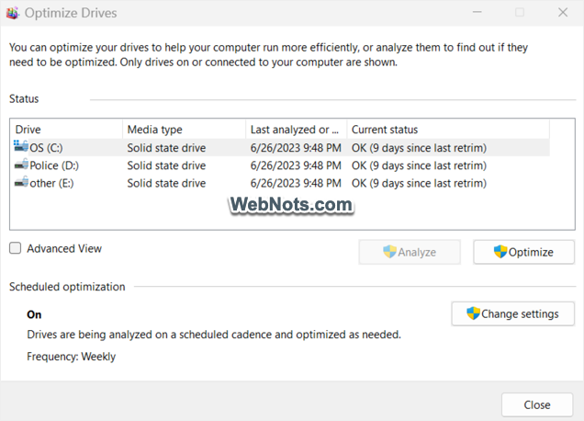The width and height of the screenshot is (584, 421).
Task: Click the Optimize Drives app icon in title bar
Action: (x=12, y=13)
